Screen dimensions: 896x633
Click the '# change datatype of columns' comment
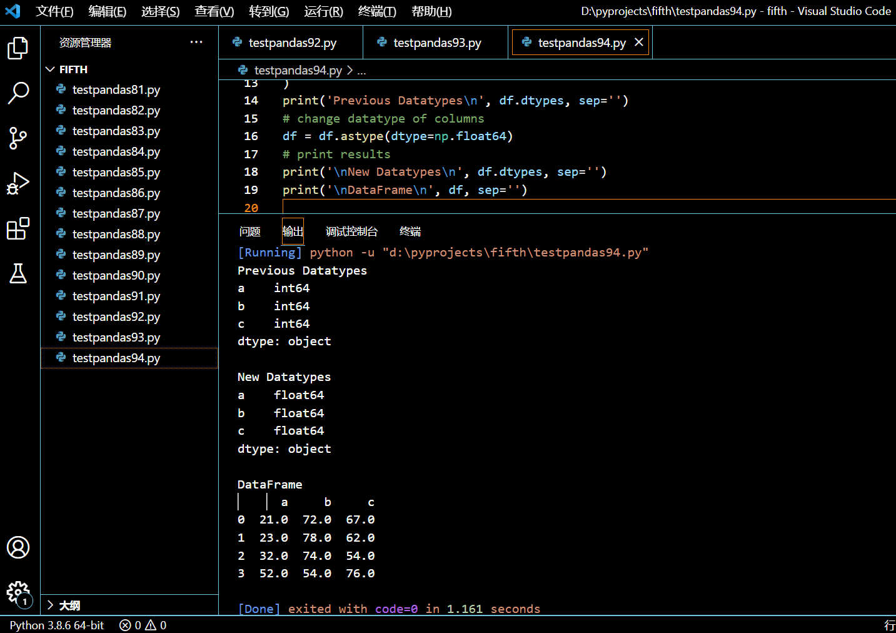coord(383,118)
